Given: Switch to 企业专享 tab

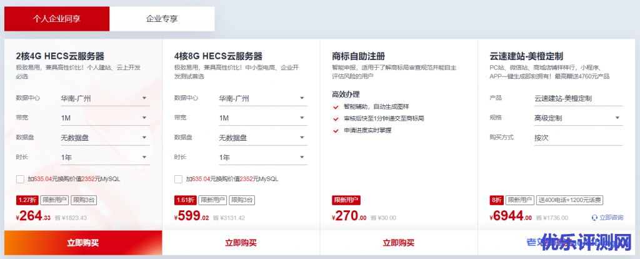Looking at the screenshot, I should (x=162, y=19).
